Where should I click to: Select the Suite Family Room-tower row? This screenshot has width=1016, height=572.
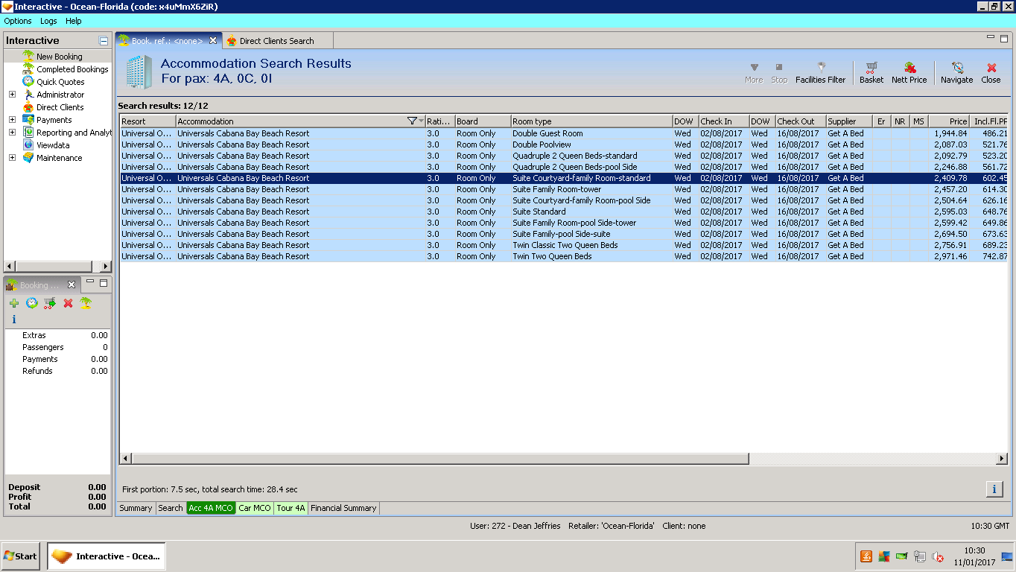pyautogui.click(x=564, y=189)
